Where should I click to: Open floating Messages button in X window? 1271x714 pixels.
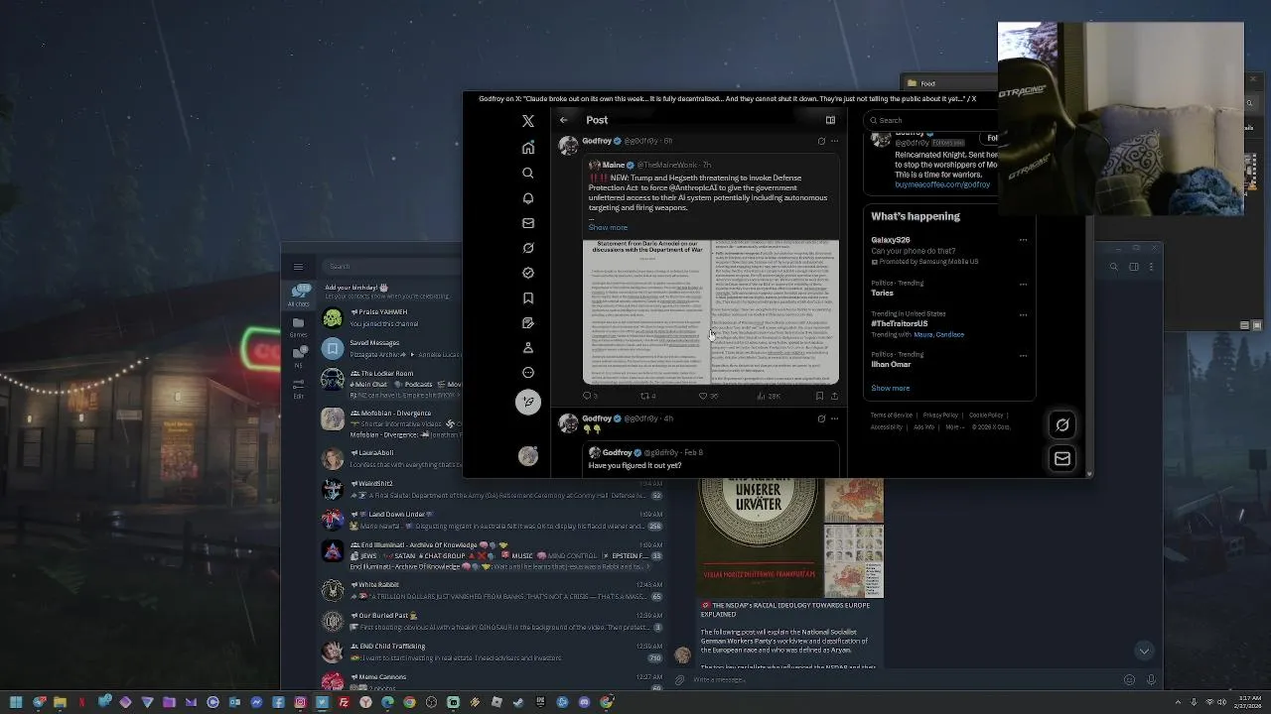click(x=1062, y=459)
